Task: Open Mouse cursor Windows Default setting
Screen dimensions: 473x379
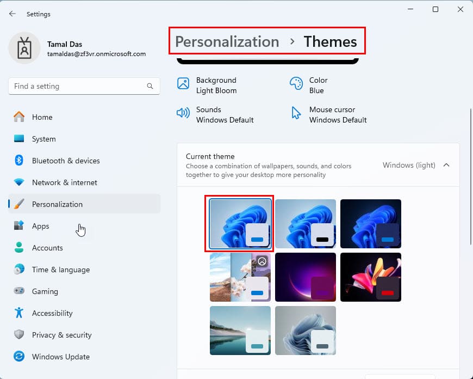Action: (x=328, y=114)
